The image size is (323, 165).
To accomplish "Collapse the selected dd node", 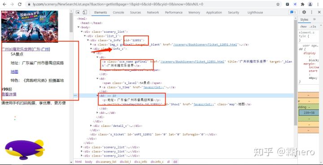I will click(97, 96).
